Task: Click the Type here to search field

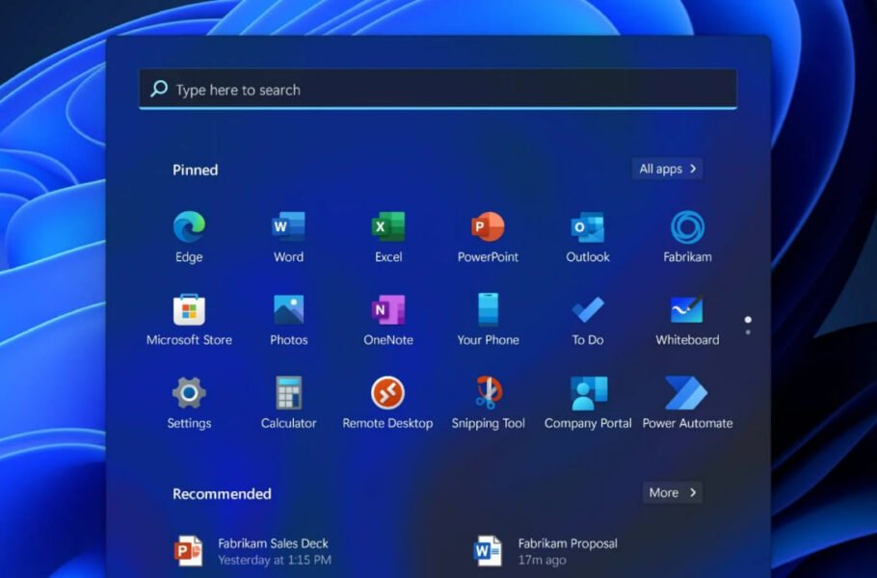Action: 438,89
